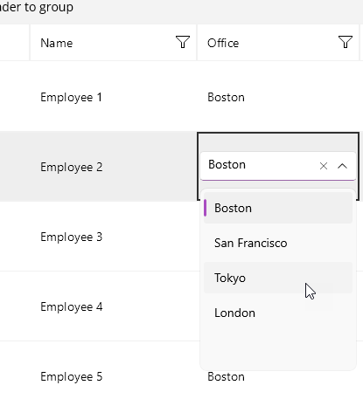The image size is (363, 399).
Task: Collapse the office dropdown with chevron
Action: click(342, 166)
